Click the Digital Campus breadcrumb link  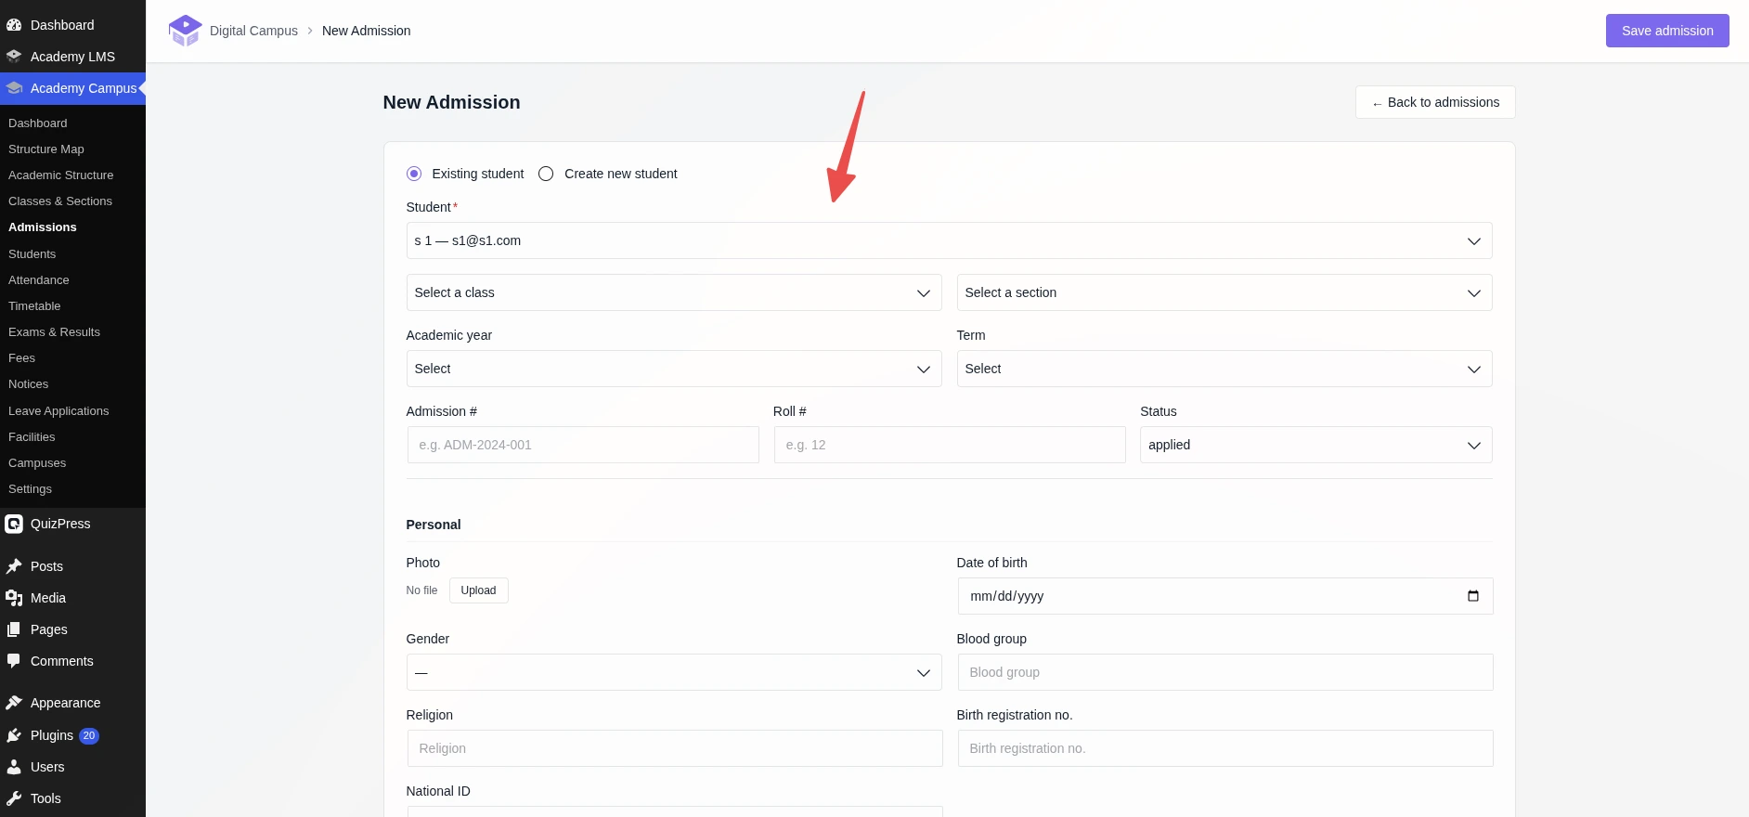pyautogui.click(x=253, y=31)
